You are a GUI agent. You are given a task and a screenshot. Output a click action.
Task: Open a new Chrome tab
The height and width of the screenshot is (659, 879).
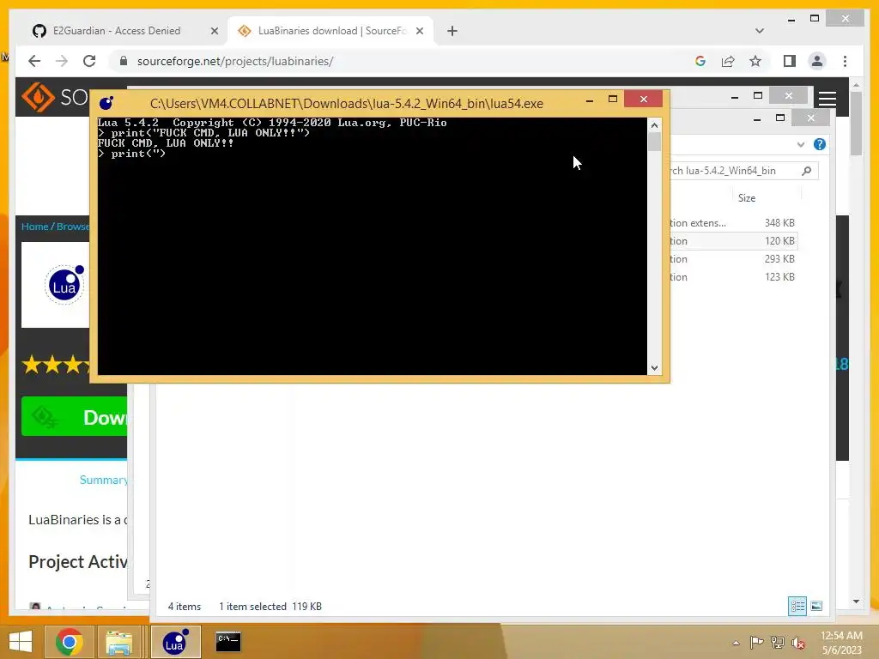click(452, 31)
